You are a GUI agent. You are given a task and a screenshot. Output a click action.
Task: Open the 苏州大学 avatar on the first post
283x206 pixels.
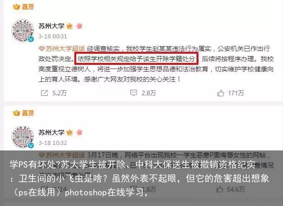[x=23, y=31]
